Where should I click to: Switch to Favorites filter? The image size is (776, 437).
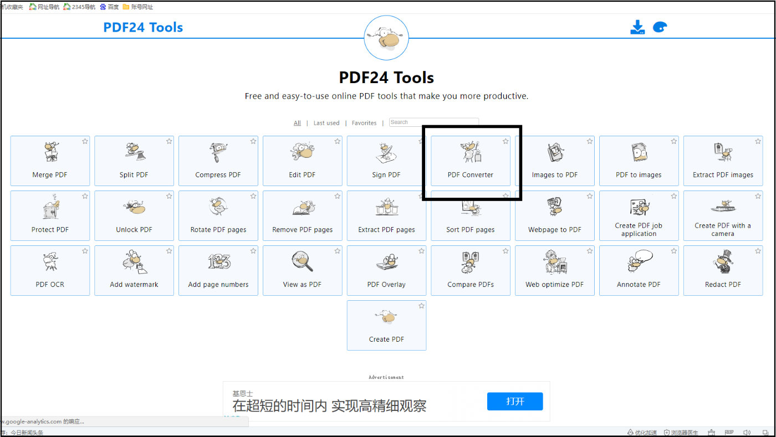364,123
